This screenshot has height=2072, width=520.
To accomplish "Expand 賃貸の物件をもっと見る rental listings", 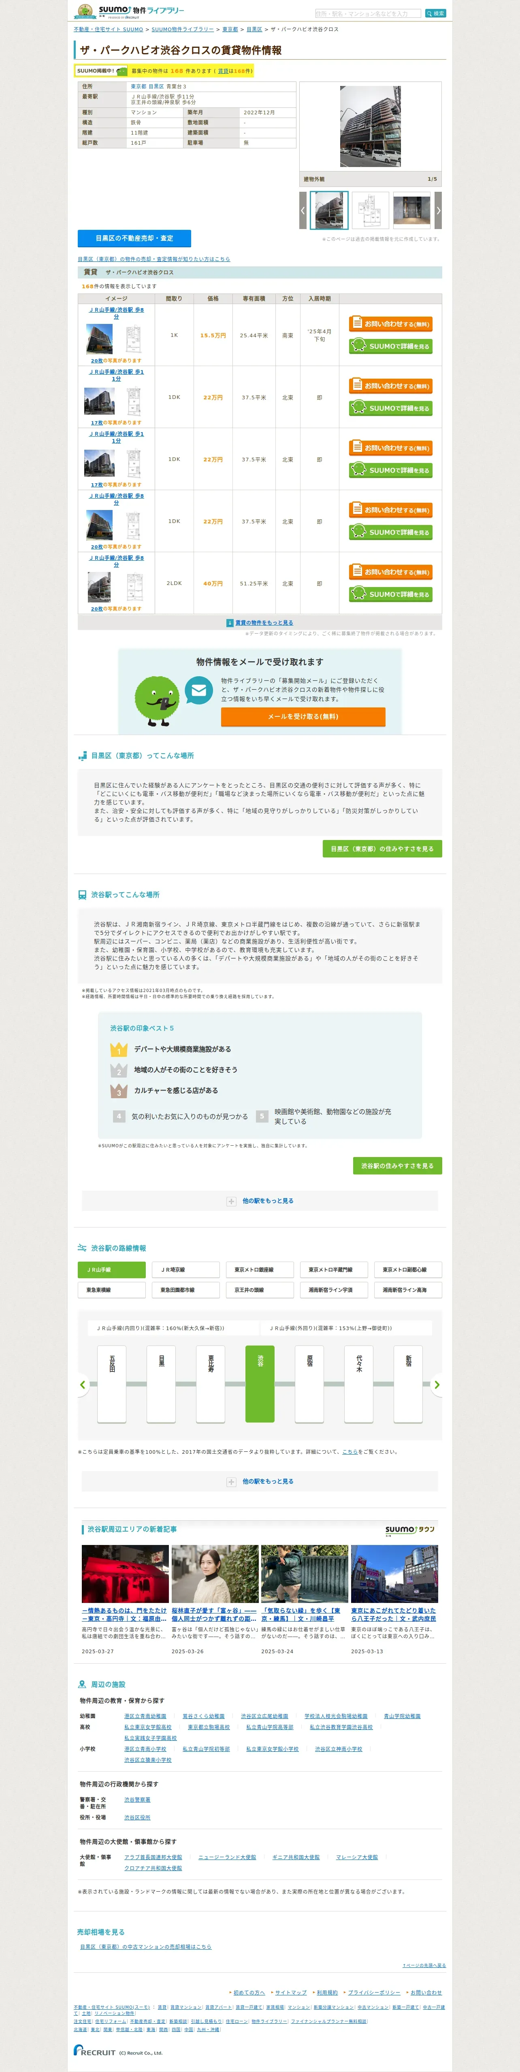I will click(260, 623).
